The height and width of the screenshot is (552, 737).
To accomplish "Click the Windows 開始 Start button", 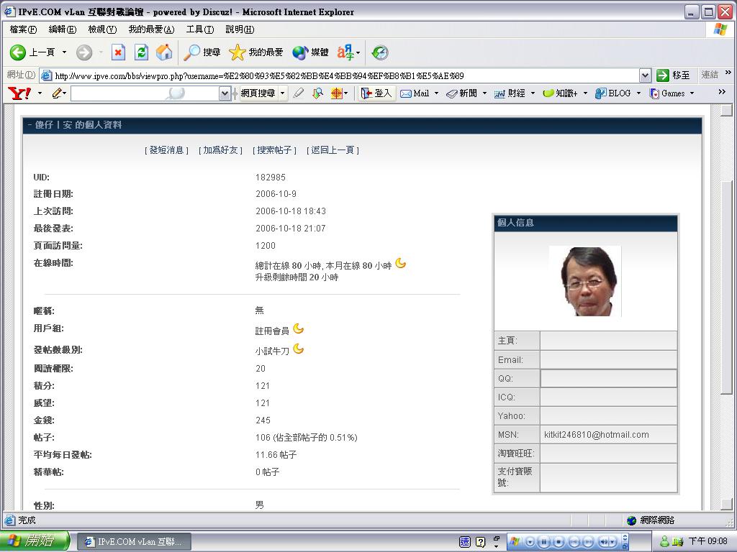I will 35,541.
